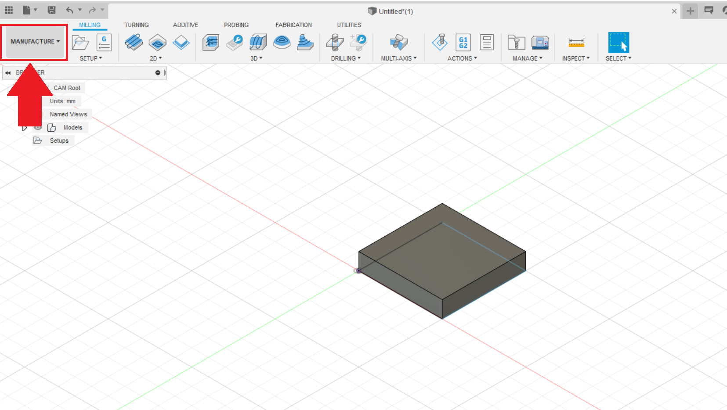
Task: Open a new design tab
Action: coord(690,11)
